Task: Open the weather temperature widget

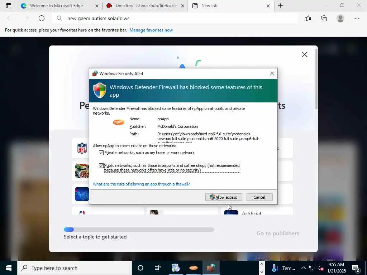Action: tap(283, 268)
